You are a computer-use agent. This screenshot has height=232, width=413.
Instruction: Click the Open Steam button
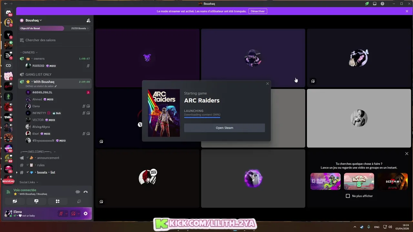(x=225, y=128)
